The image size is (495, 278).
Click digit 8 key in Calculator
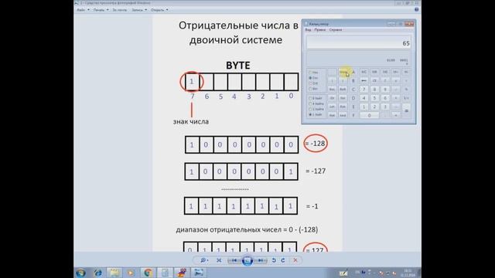click(x=374, y=90)
